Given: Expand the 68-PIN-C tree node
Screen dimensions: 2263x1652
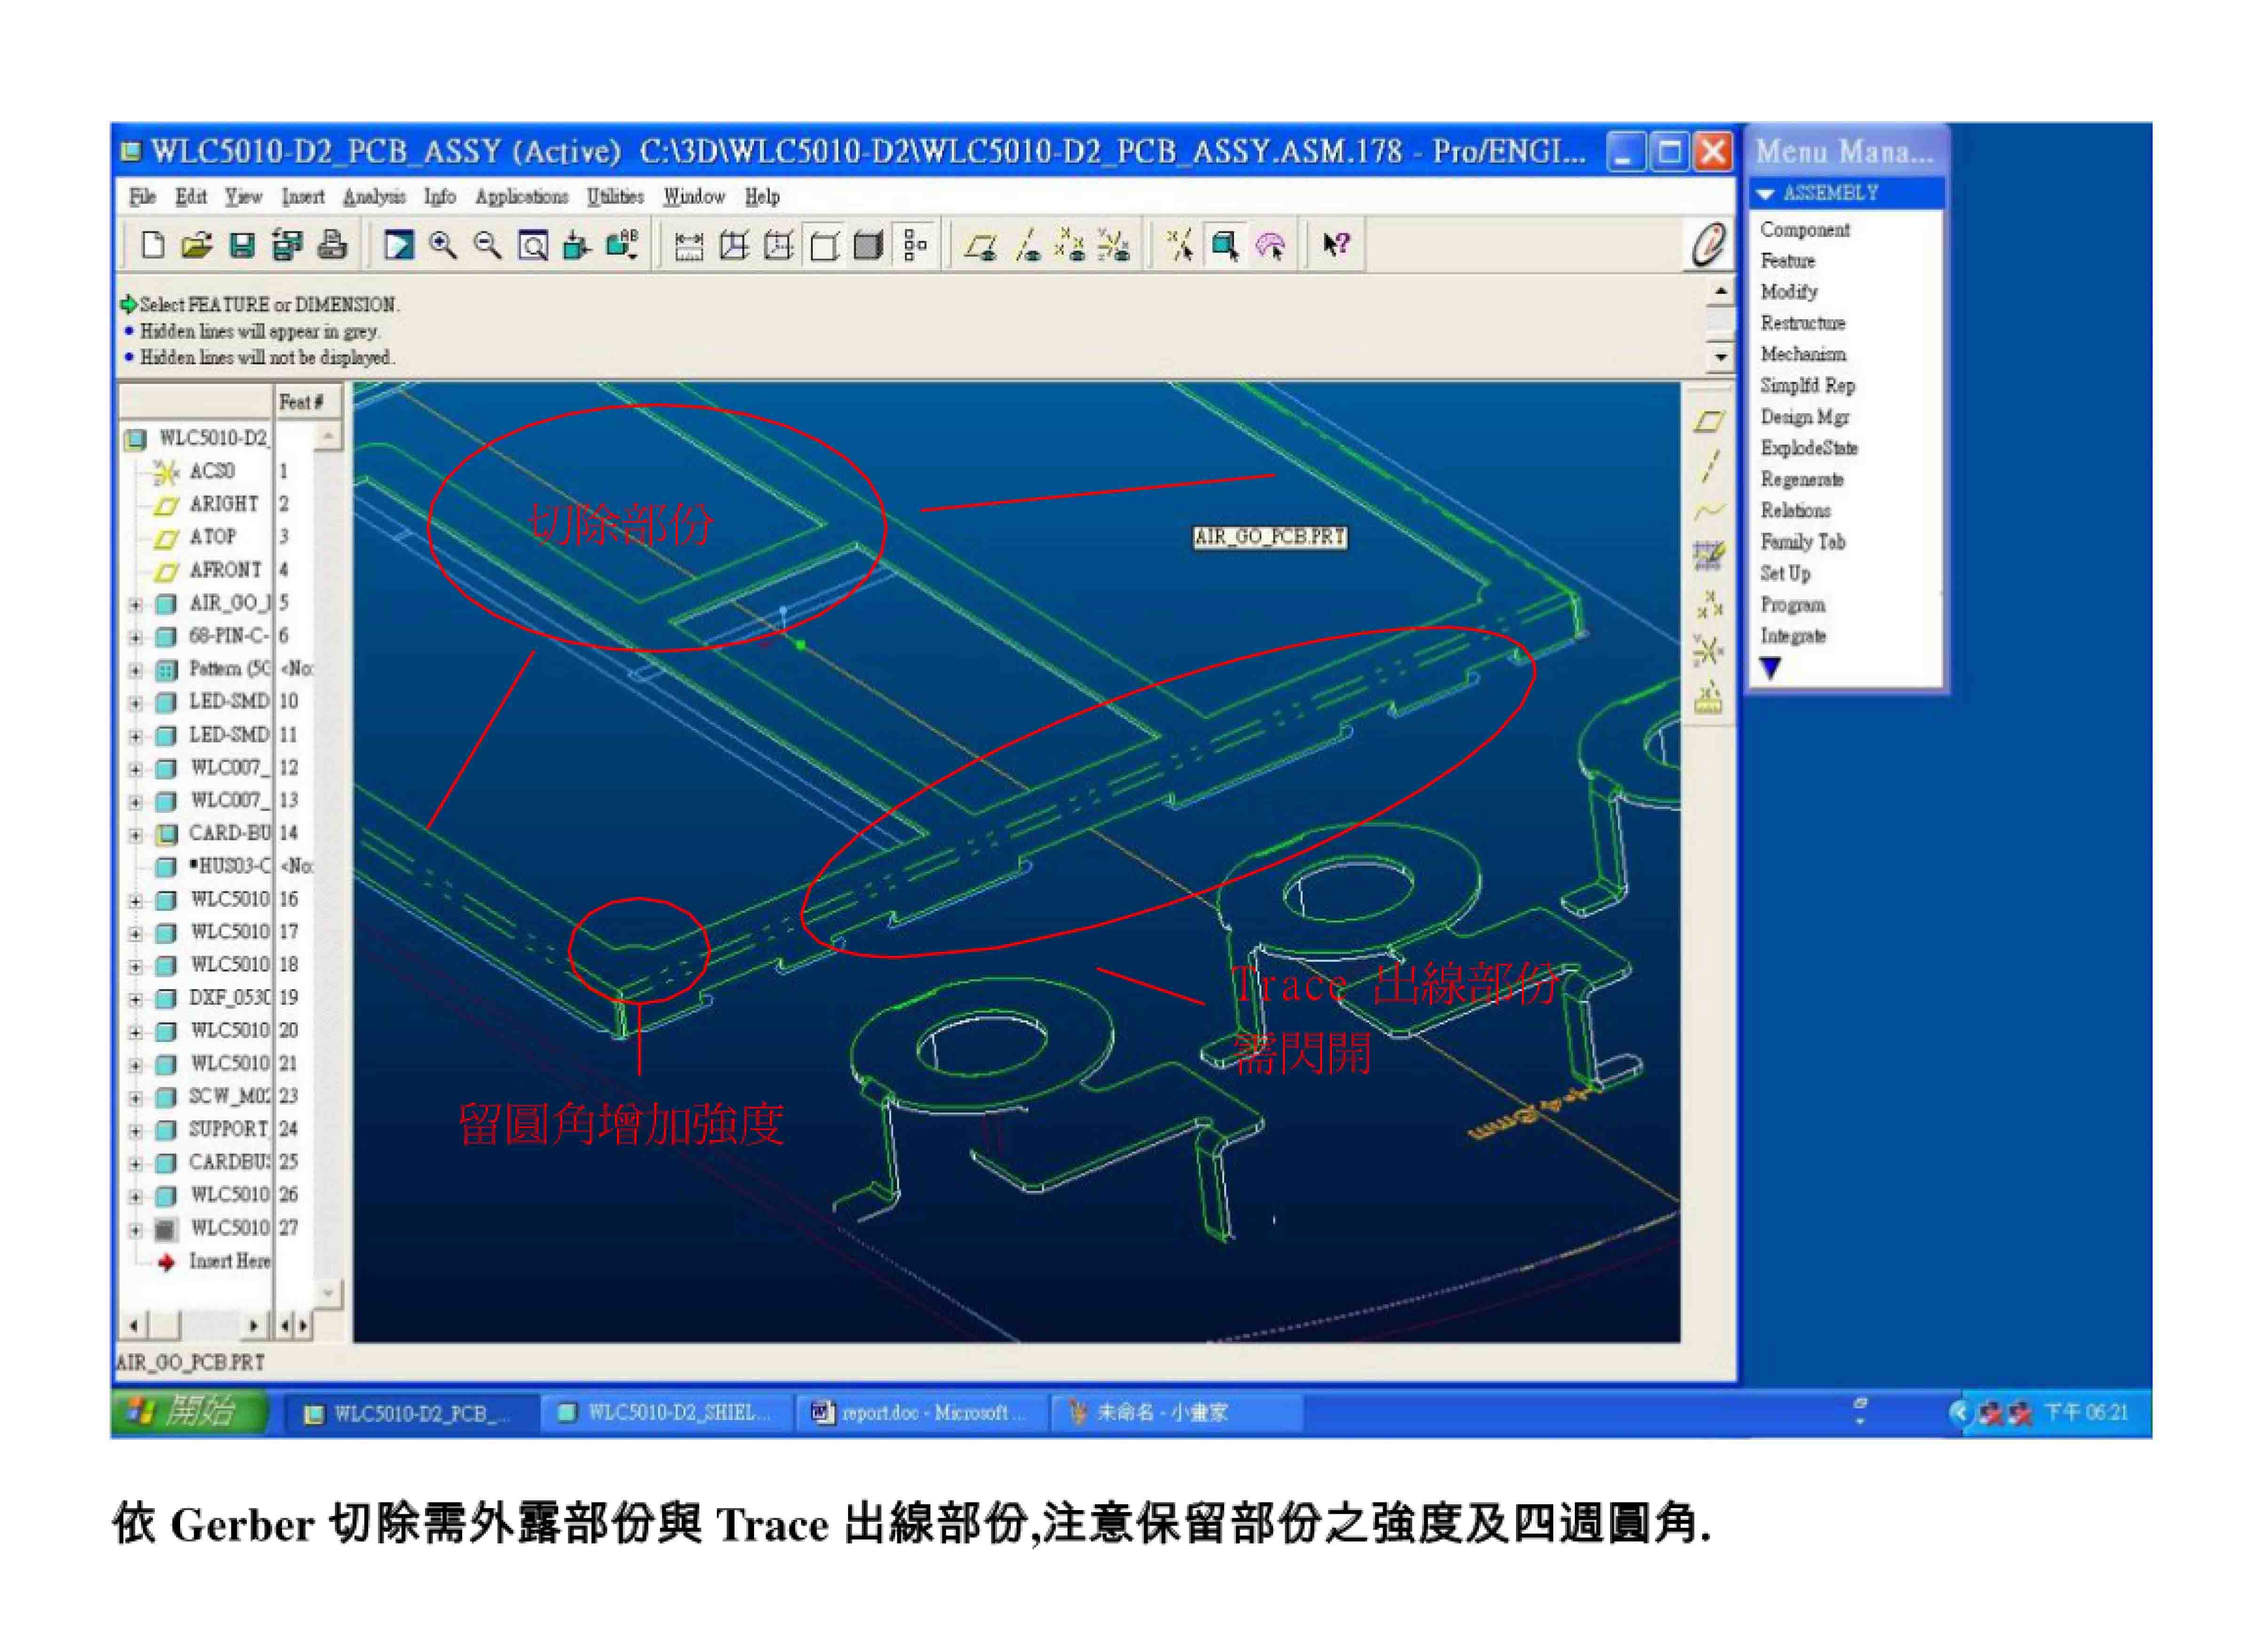Looking at the screenshot, I should click(x=135, y=637).
